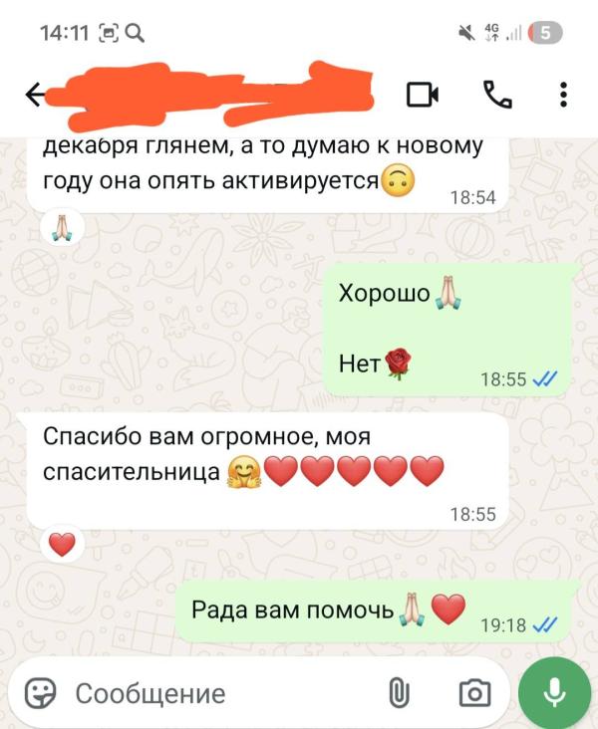The image size is (598, 729).
Task: Open the redacted contact name header
Action: coord(209,95)
